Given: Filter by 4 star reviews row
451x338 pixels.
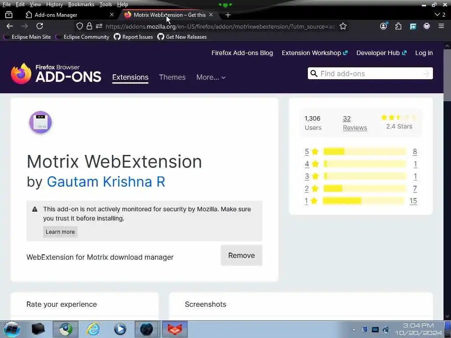Looking at the screenshot, I should click(361, 164).
